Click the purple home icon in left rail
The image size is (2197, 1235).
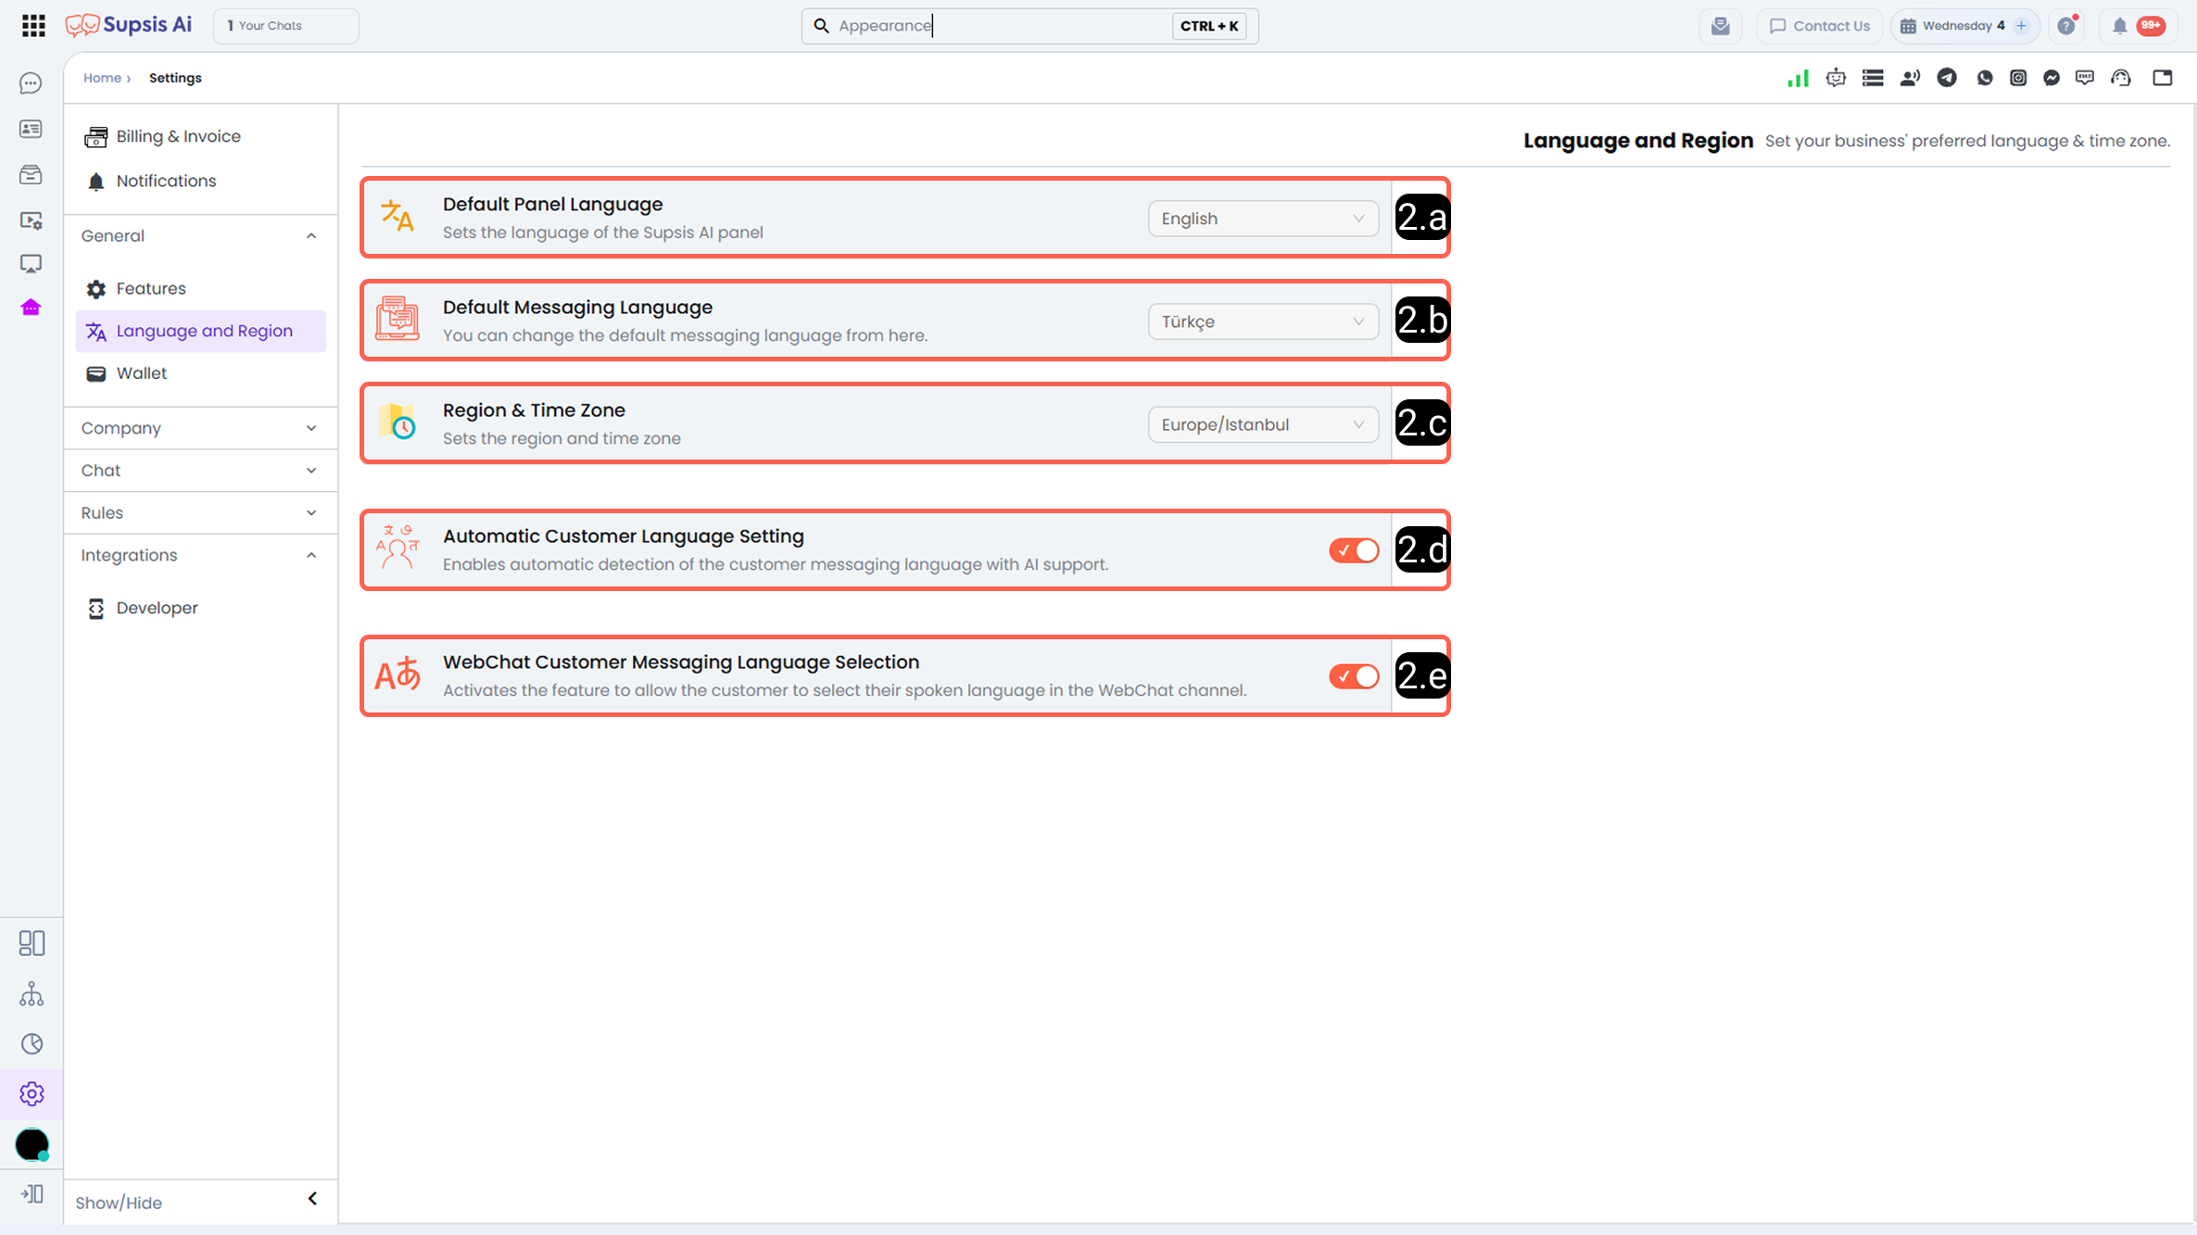[31, 308]
